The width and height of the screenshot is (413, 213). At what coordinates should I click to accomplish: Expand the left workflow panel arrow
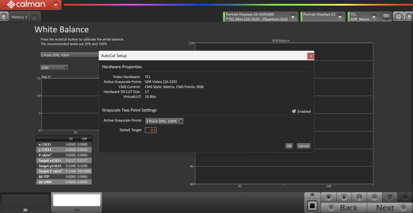[4, 17]
